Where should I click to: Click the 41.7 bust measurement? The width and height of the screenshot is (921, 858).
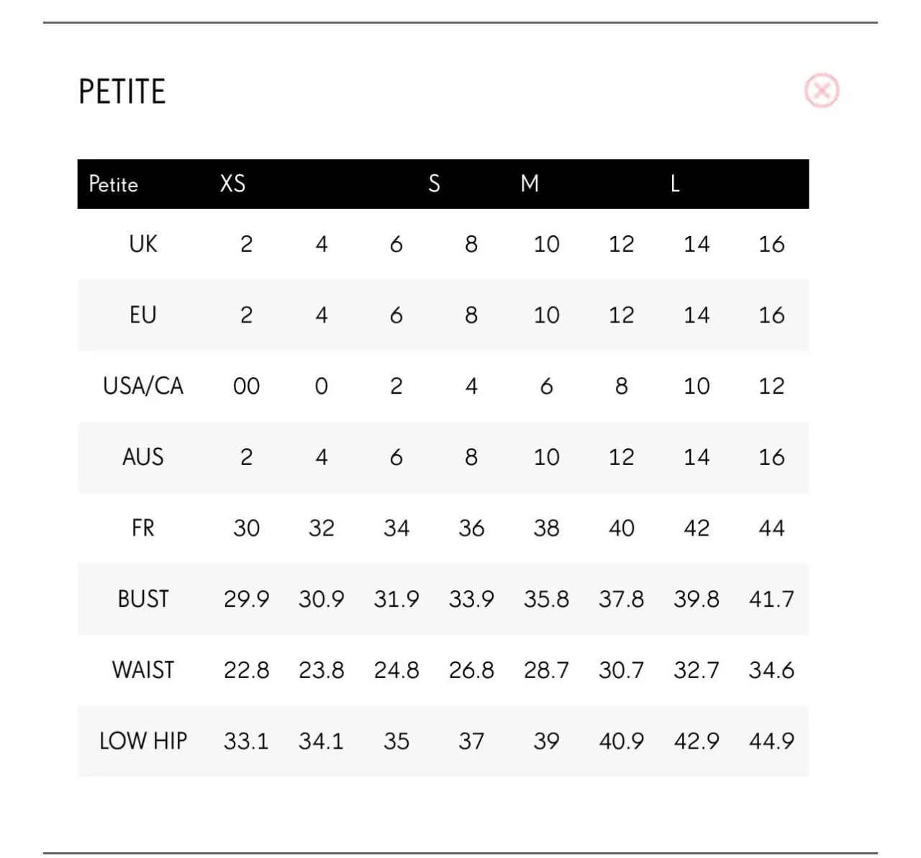click(771, 599)
